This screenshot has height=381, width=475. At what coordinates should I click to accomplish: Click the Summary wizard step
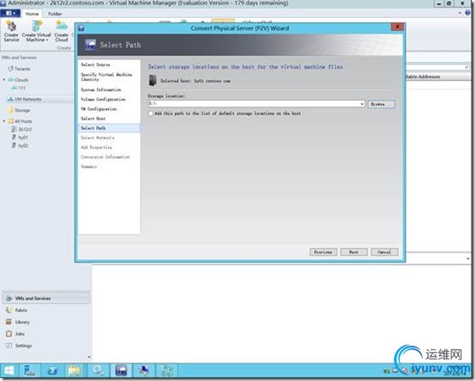(89, 167)
